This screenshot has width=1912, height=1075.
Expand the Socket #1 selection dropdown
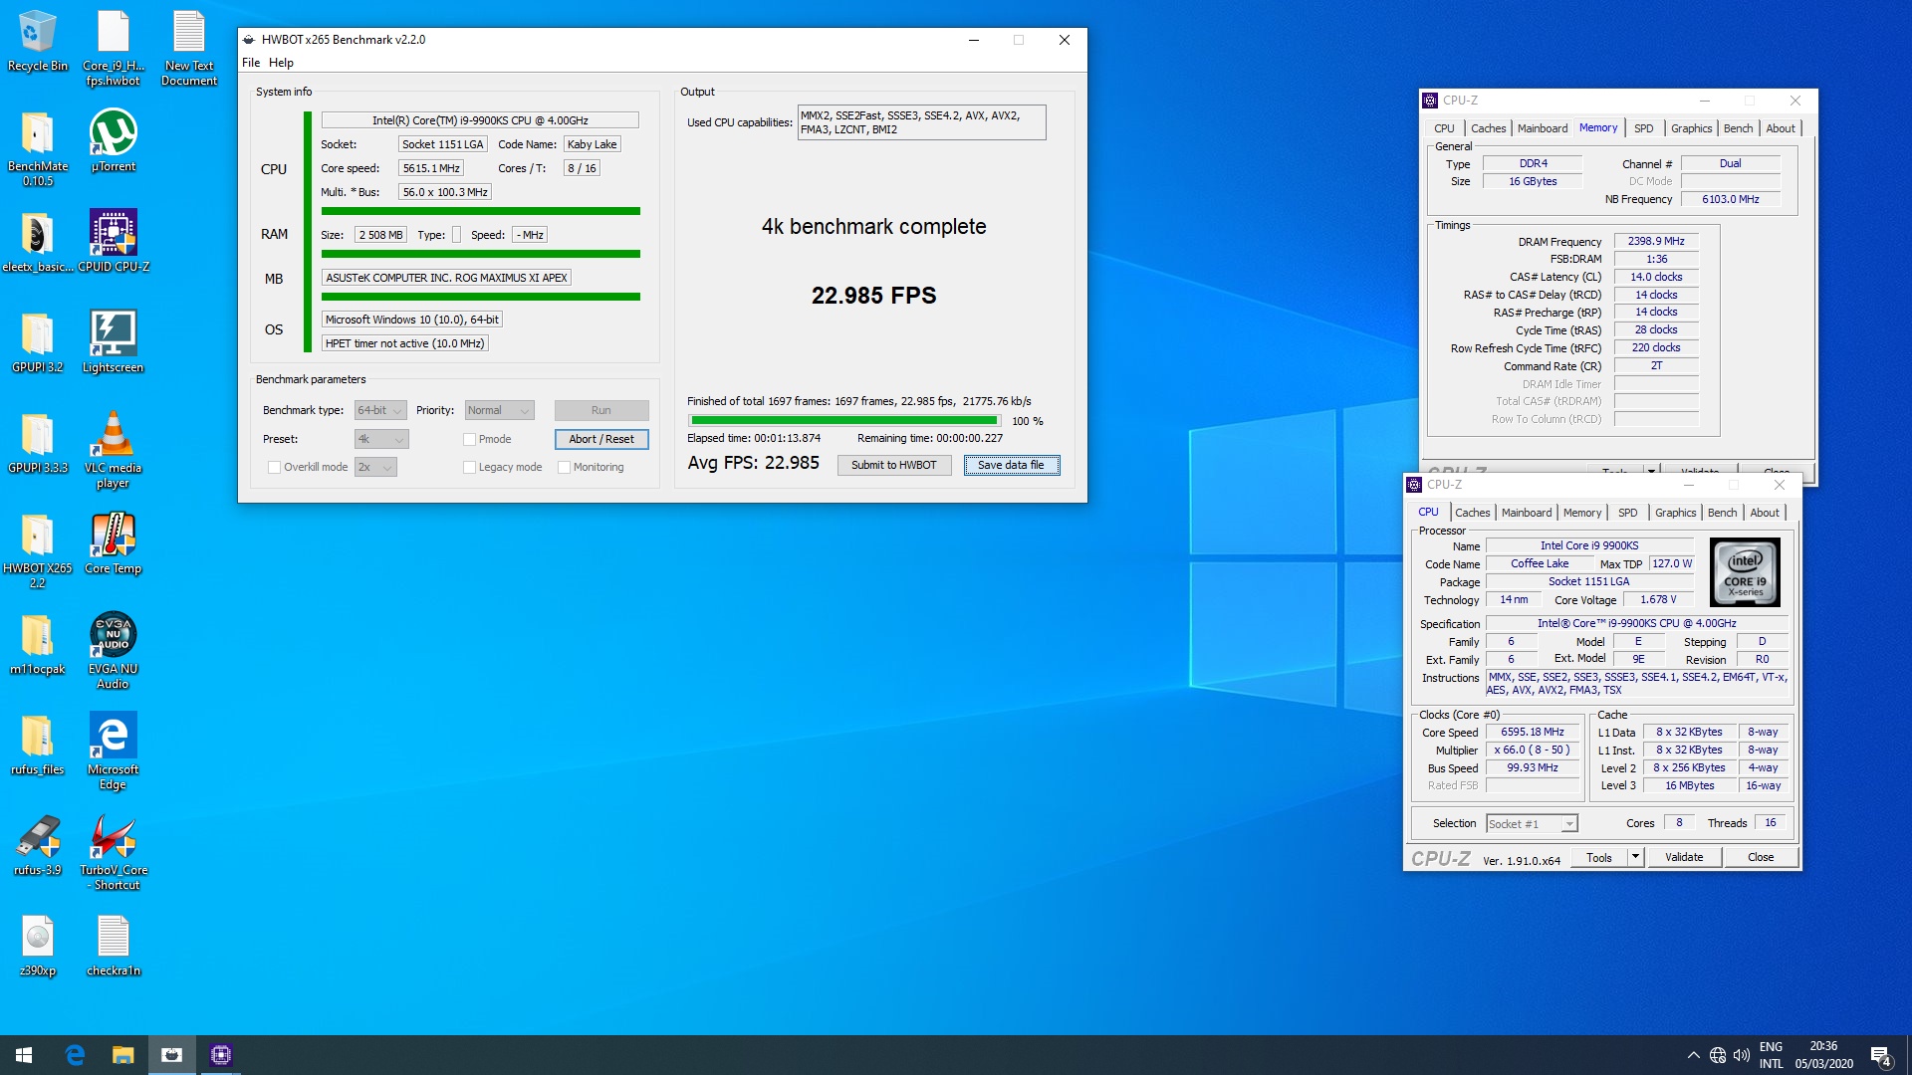[x=1532, y=824]
